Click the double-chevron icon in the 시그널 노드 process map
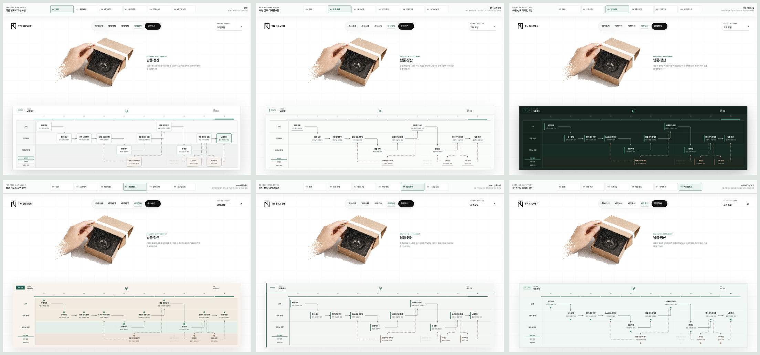Image resolution: width=760 pixels, height=355 pixels. pos(633,288)
